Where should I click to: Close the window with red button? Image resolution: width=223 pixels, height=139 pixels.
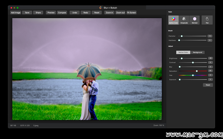[11, 8]
